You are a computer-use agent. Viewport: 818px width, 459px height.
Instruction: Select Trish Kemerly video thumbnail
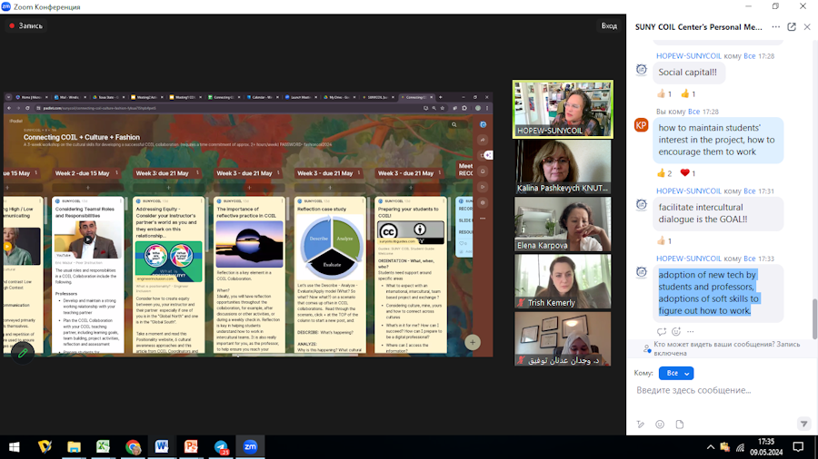563,281
